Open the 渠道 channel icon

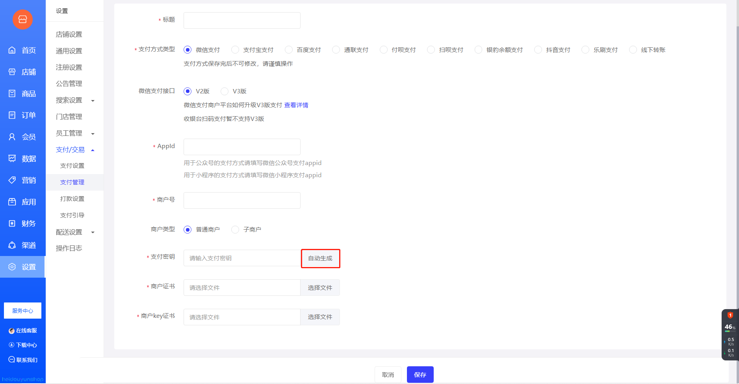pos(12,245)
